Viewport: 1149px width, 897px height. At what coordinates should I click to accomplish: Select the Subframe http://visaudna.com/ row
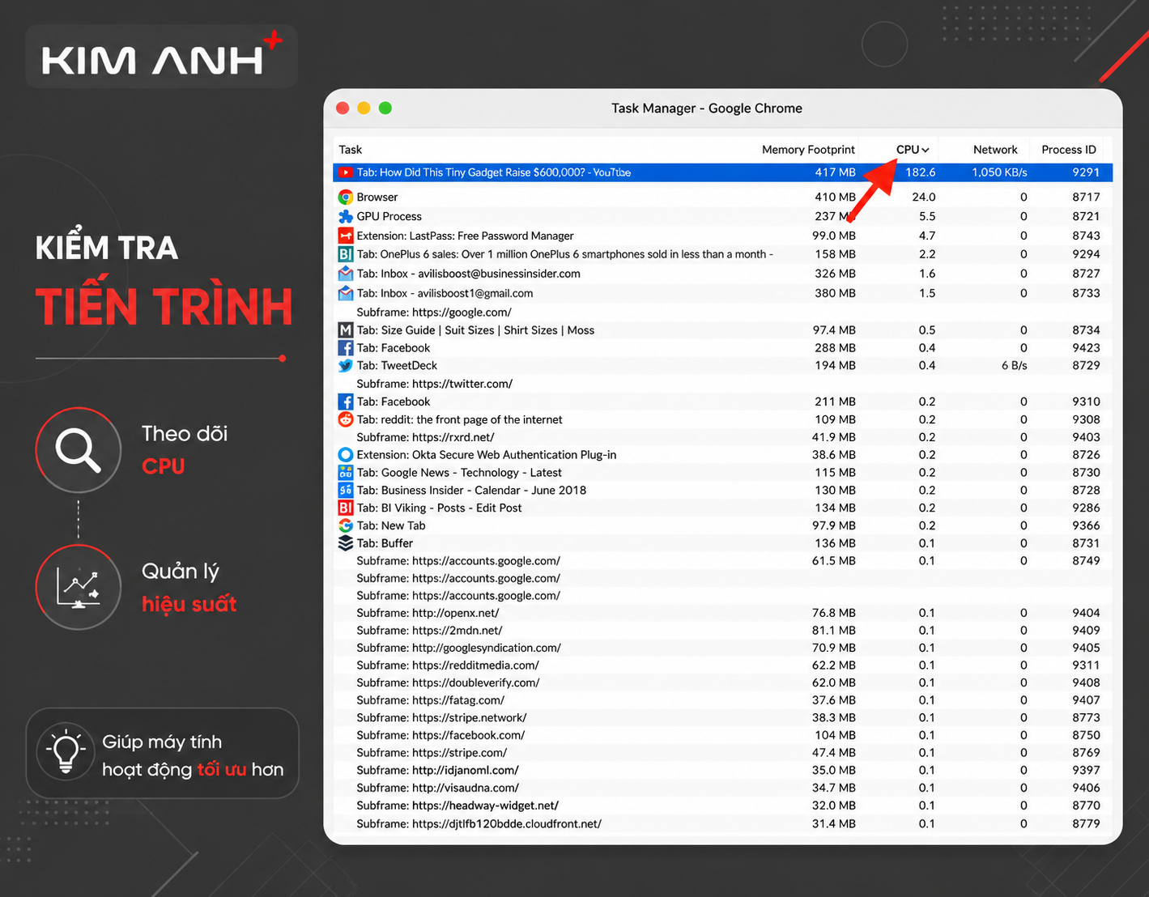tap(722, 788)
